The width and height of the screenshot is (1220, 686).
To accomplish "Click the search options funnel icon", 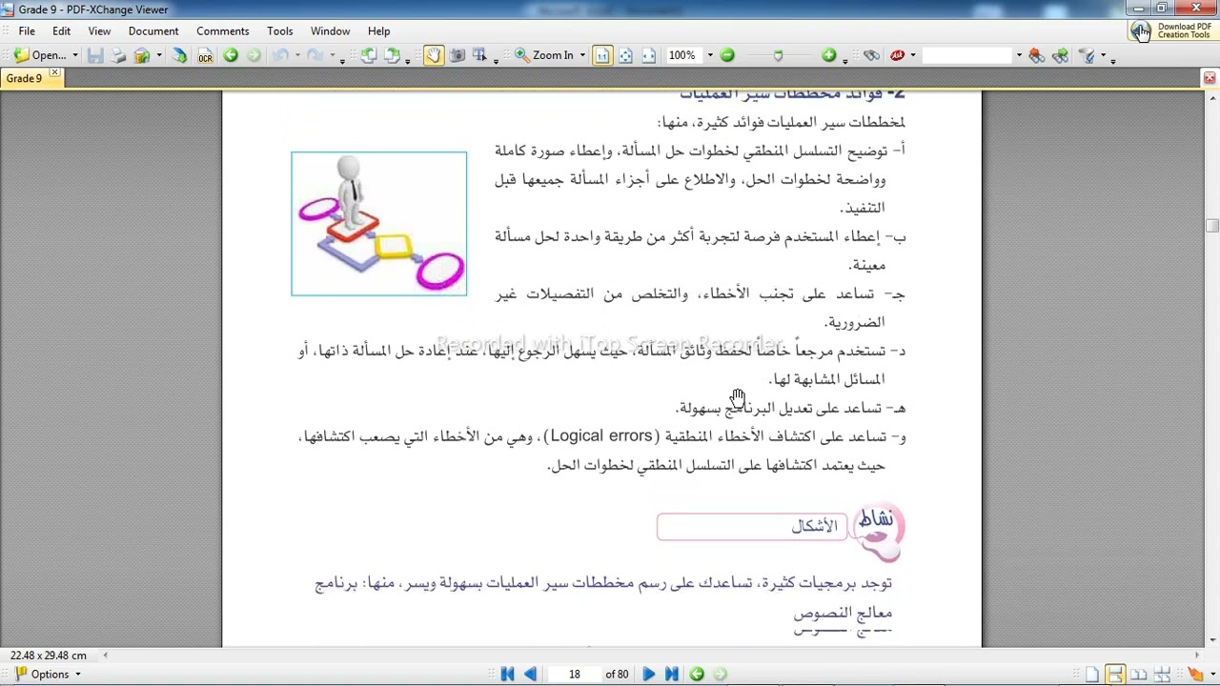I will [1088, 55].
